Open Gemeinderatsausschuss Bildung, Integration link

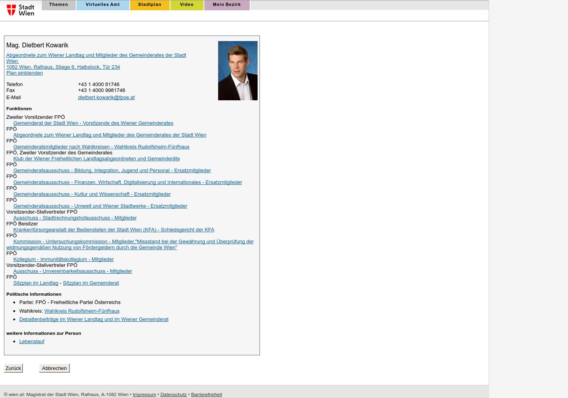pos(112,171)
